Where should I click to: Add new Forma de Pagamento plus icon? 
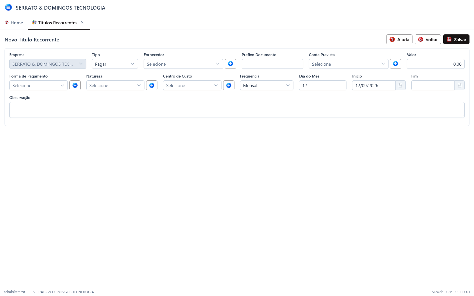(x=75, y=85)
